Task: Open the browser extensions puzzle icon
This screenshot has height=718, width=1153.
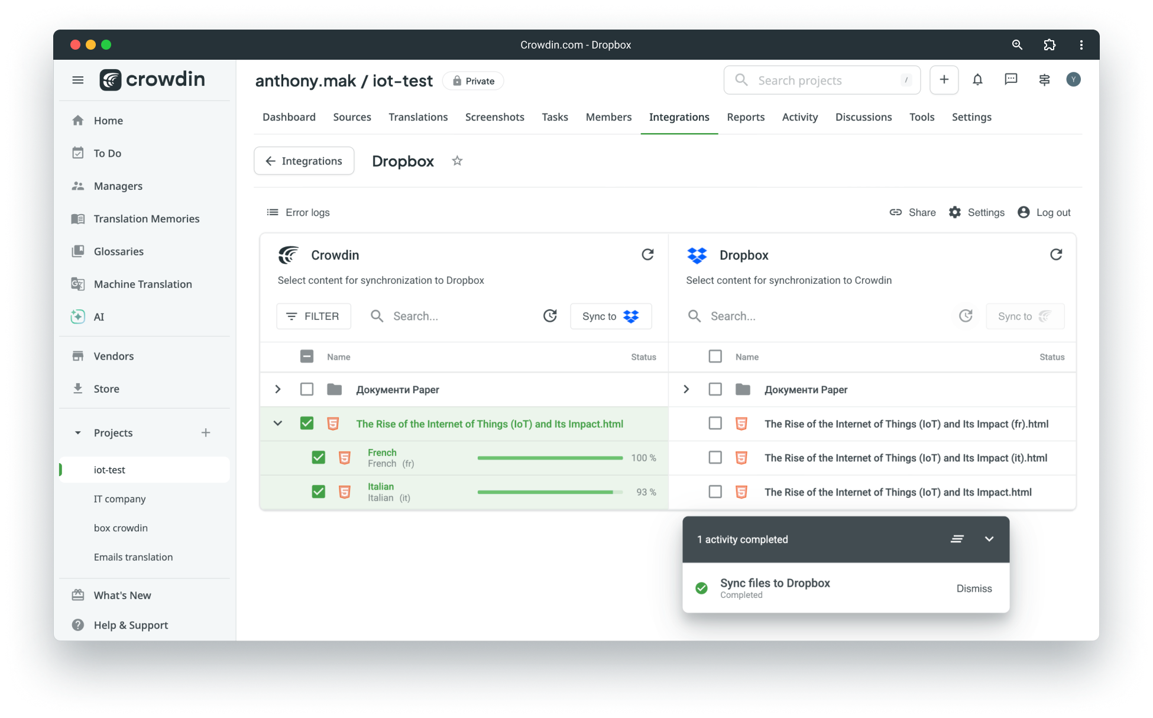Action: point(1050,45)
